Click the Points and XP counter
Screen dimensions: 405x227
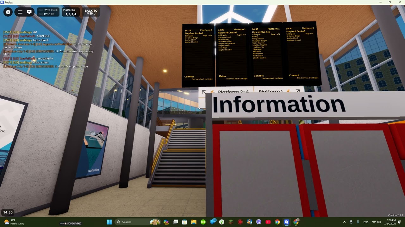pos(48,12)
